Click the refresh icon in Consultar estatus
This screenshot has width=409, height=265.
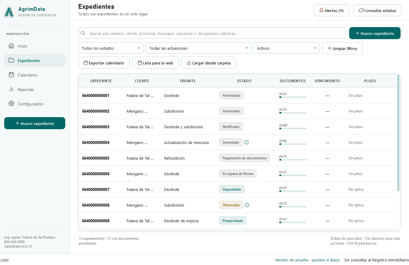click(361, 10)
